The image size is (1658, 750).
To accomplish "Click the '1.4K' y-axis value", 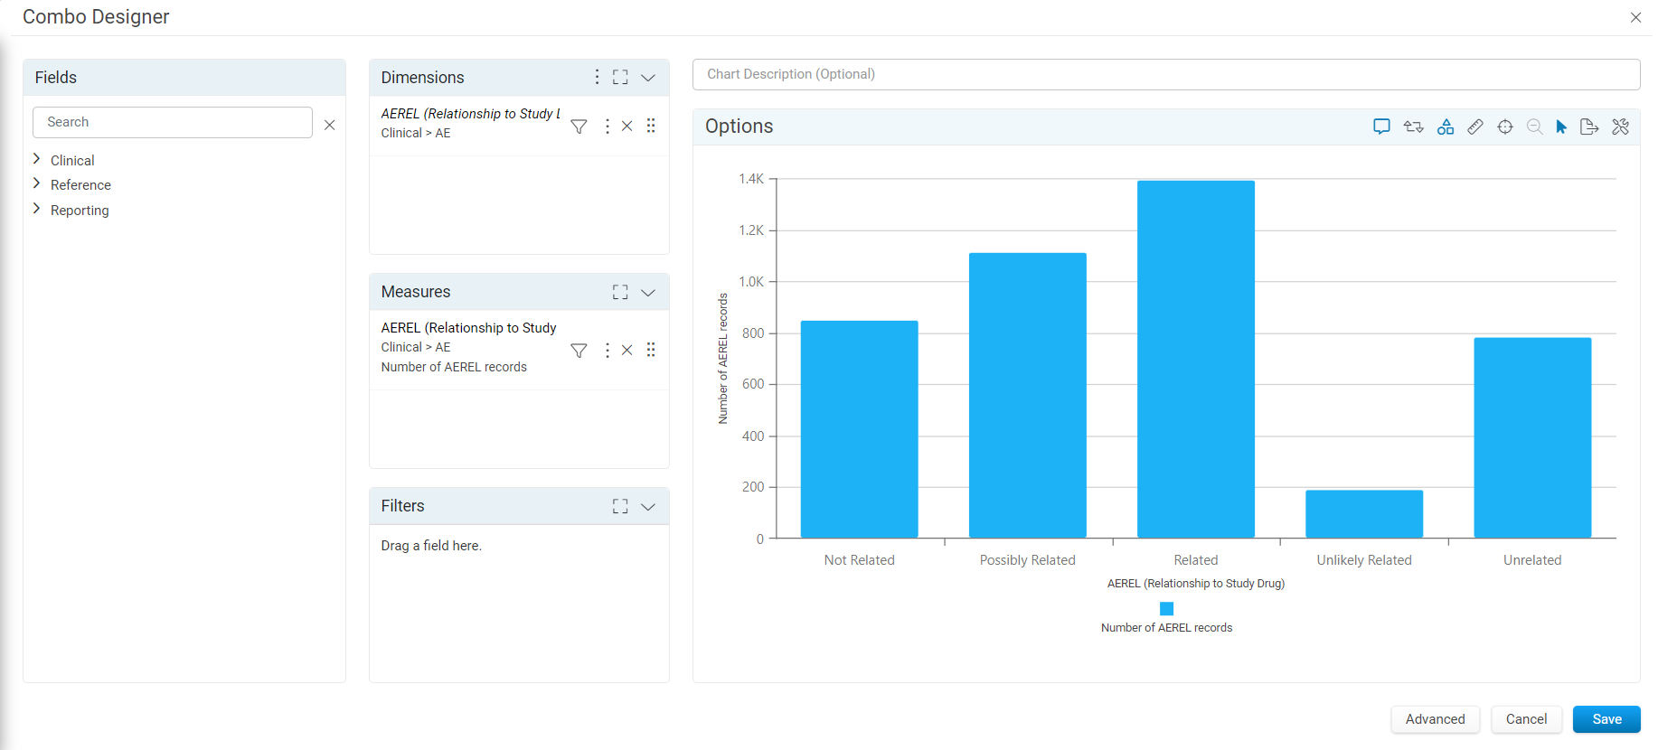I will 751,179.
